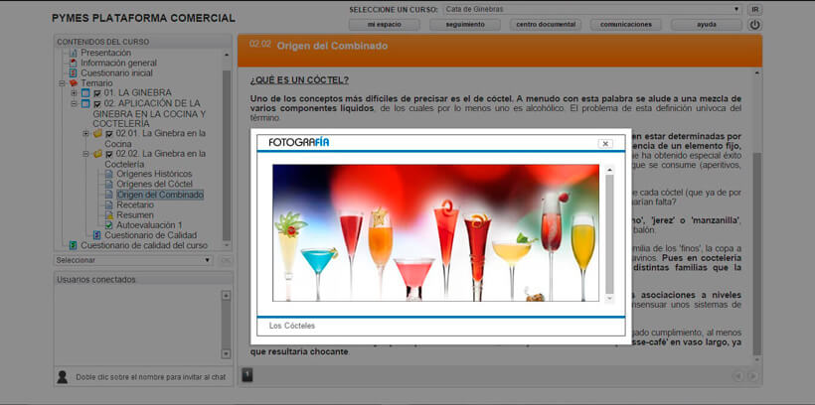Click the Cuestionario inicial quiz icon
This screenshot has height=405, width=815.
point(74,73)
